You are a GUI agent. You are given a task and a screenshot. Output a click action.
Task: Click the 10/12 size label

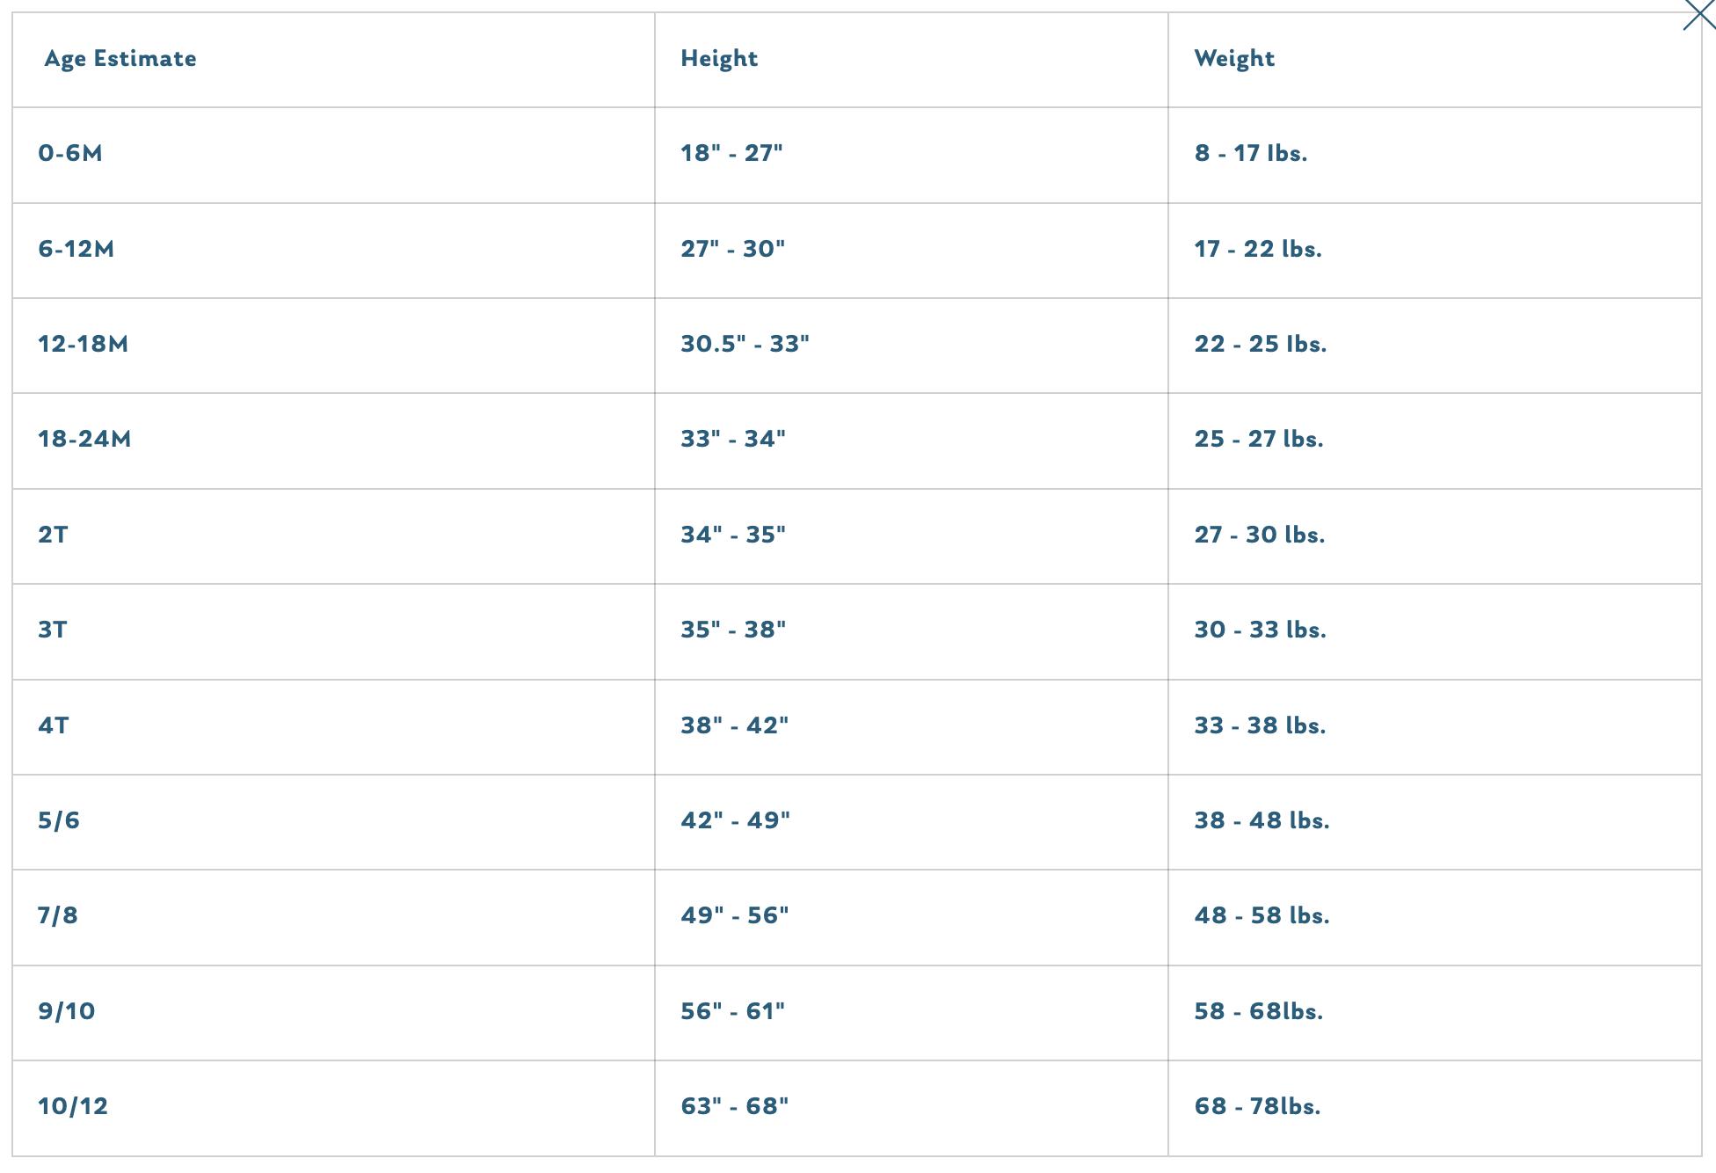pyautogui.click(x=73, y=1106)
